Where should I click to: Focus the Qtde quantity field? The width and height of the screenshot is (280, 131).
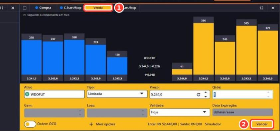(x=242, y=95)
